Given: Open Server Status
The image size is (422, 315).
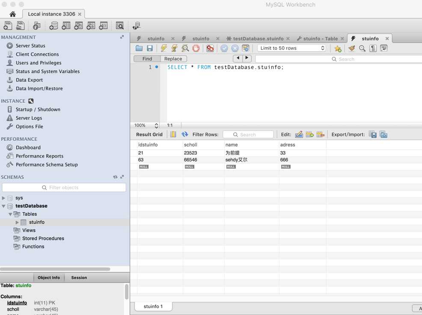Looking at the screenshot, I should coord(30,46).
